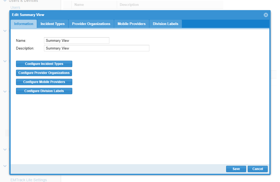Sort by the Name column header
This screenshot has height=182, width=280.
[x=94, y=5]
